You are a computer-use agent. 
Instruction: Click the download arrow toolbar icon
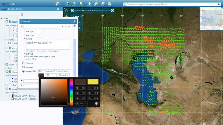coord(89,4)
